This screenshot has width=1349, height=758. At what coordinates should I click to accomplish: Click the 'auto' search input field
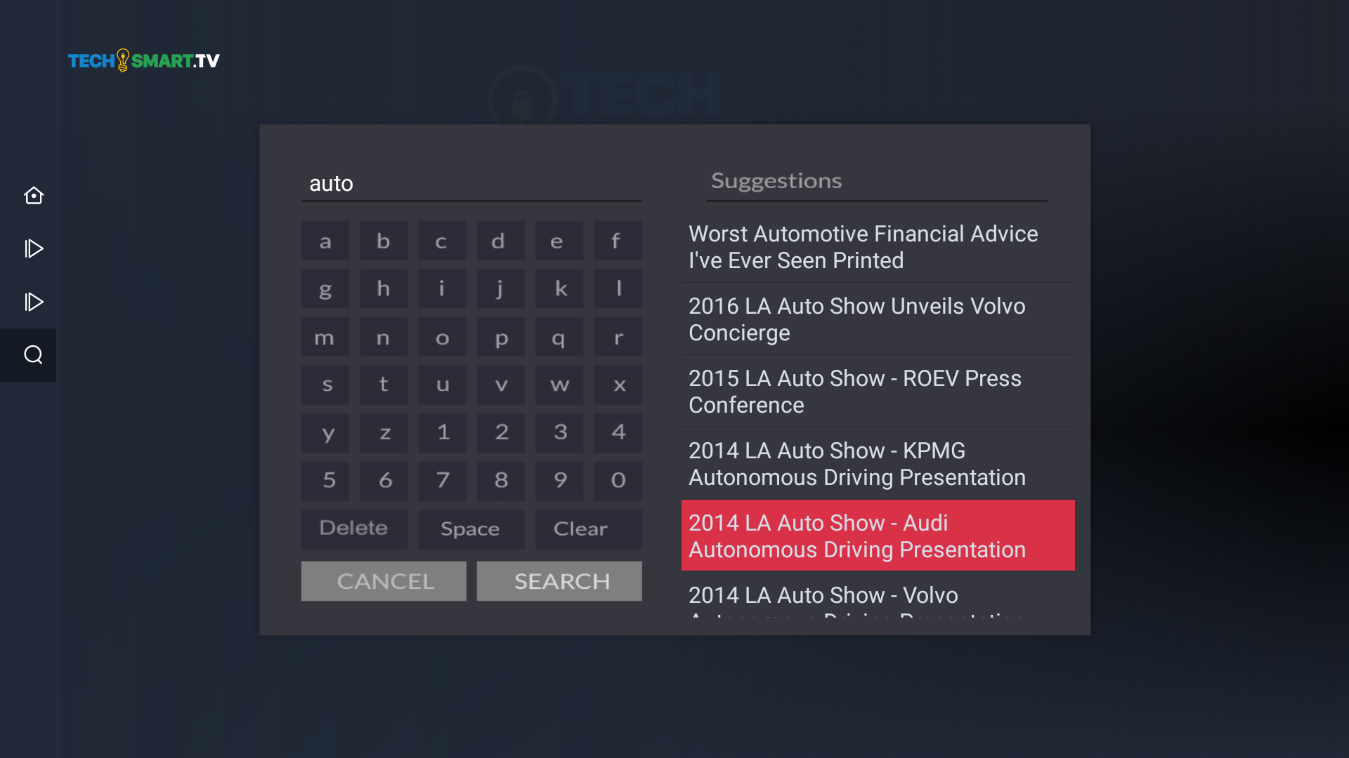click(x=471, y=184)
